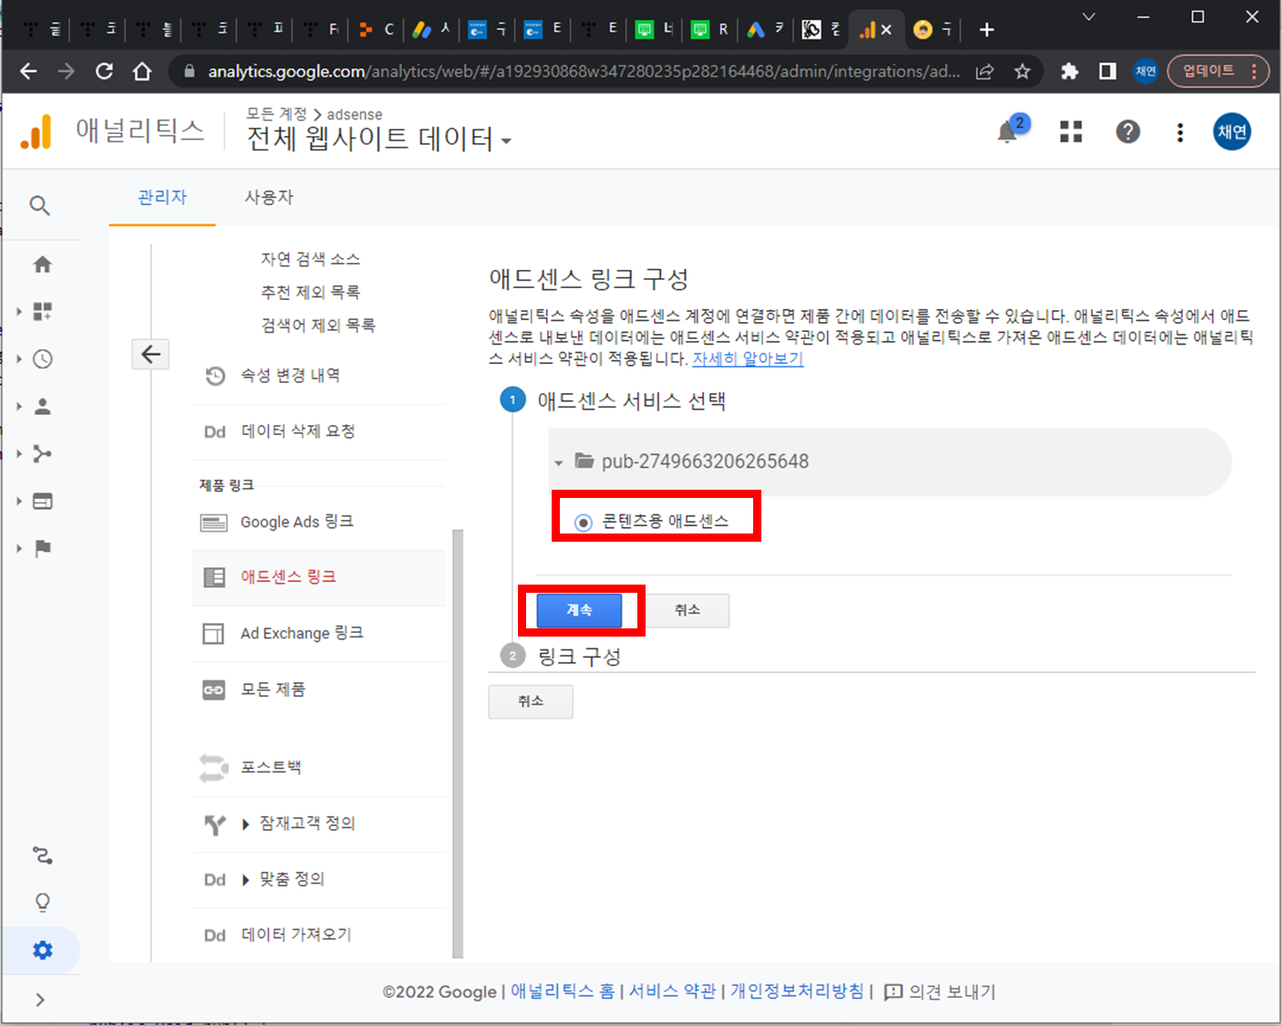
Task: Expand the 맞춤 정의 section
Action: pyautogui.click(x=246, y=880)
